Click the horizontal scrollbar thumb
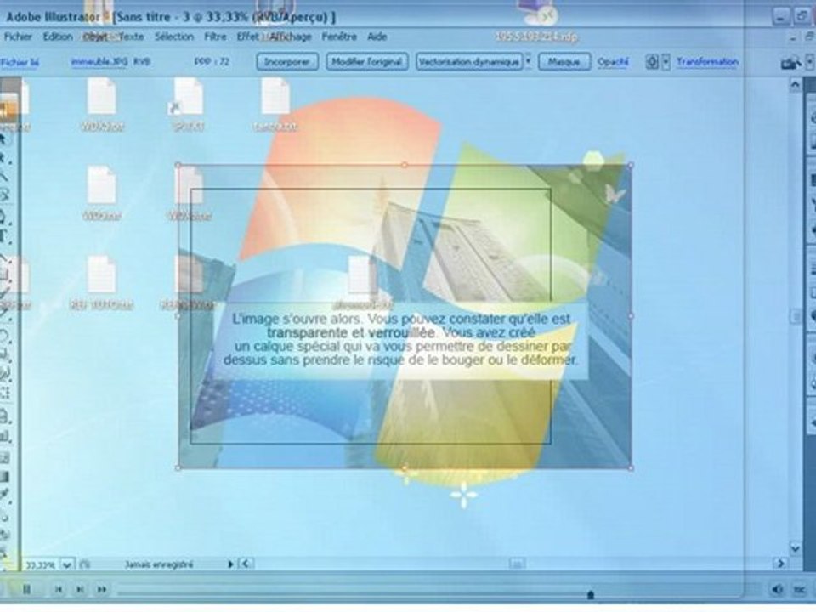This screenshot has width=816, height=612. click(517, 564)
